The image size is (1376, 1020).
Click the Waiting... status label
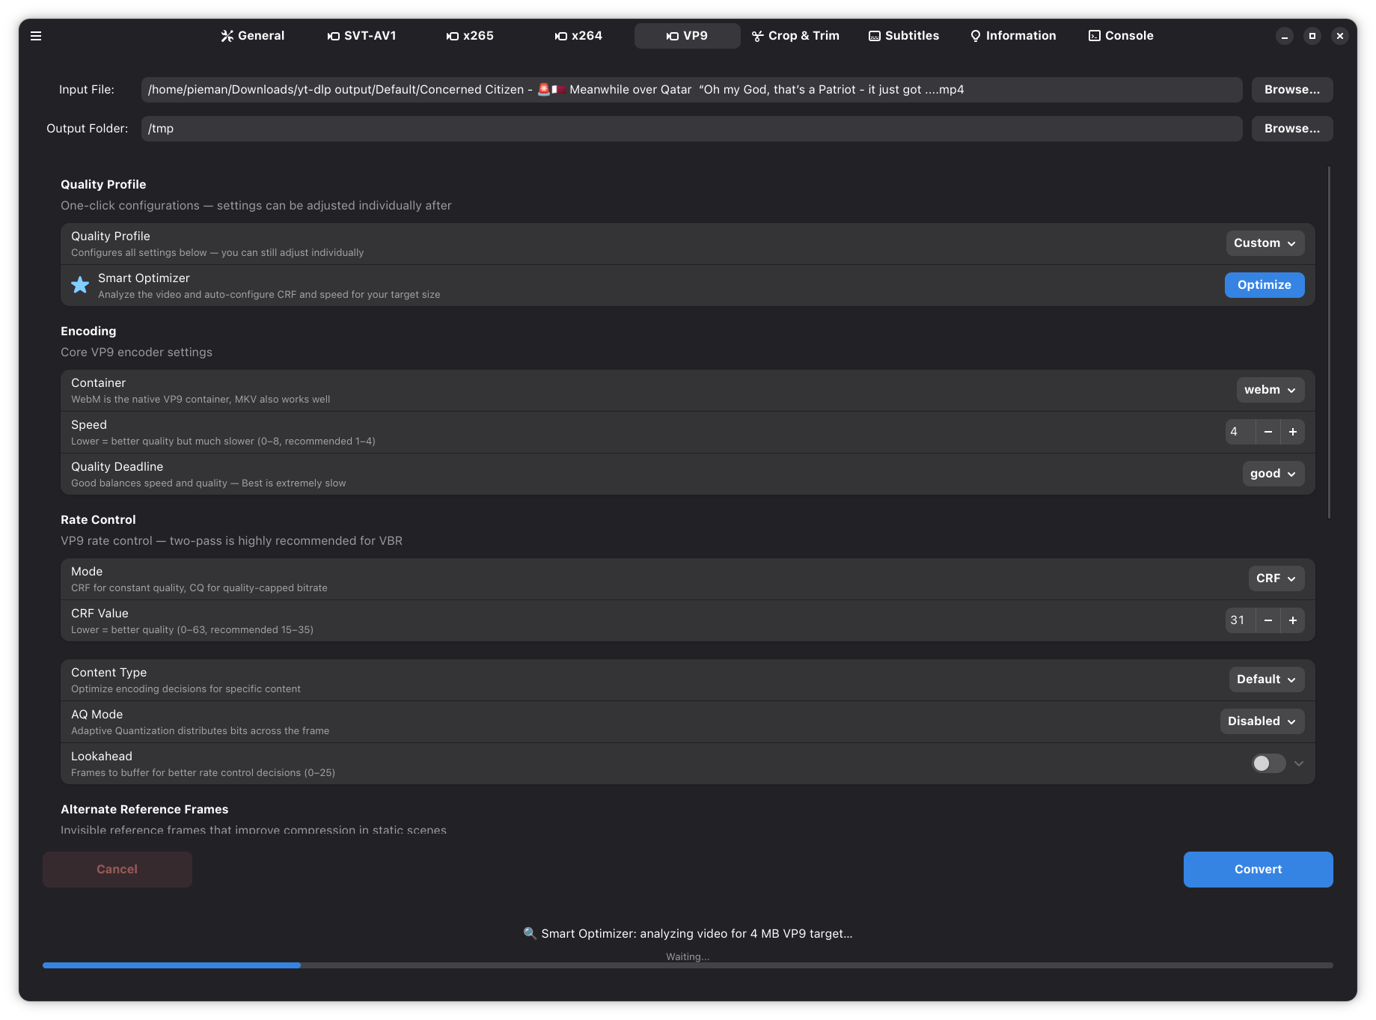[x=688, y=957]
